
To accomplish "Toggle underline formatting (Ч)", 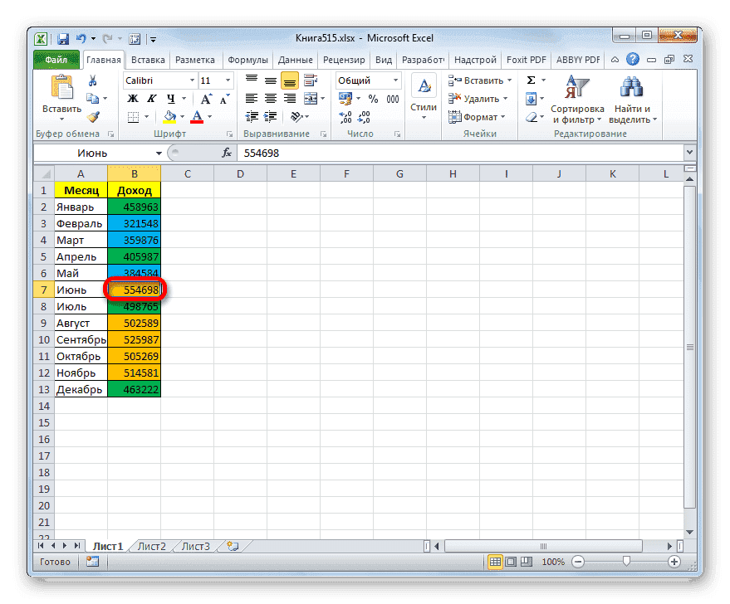I will [171, 99].
